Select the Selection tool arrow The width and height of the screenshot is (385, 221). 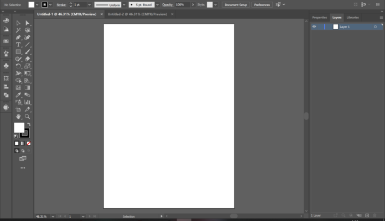tap(18, 23)
